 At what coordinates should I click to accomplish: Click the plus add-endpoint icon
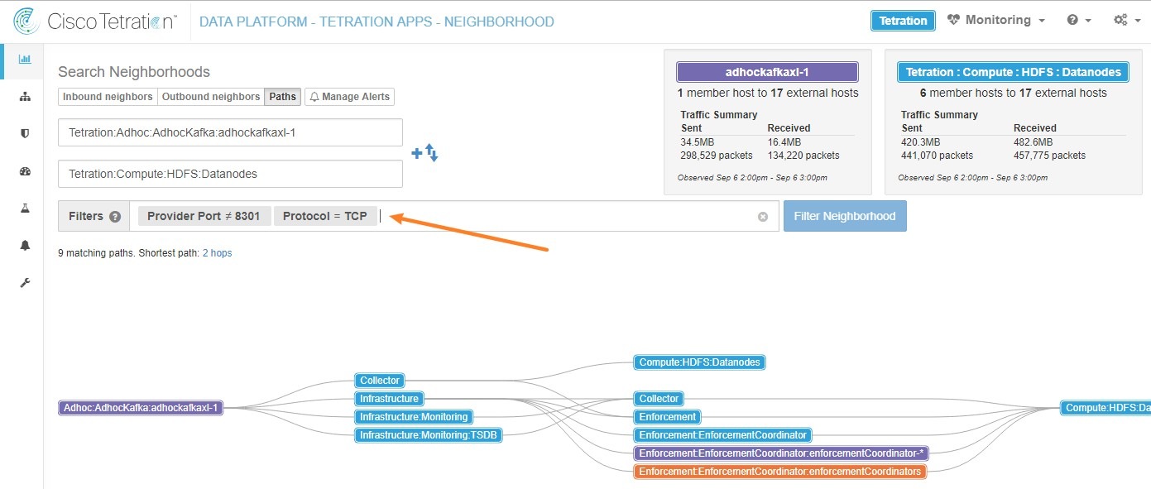[417, 153]
